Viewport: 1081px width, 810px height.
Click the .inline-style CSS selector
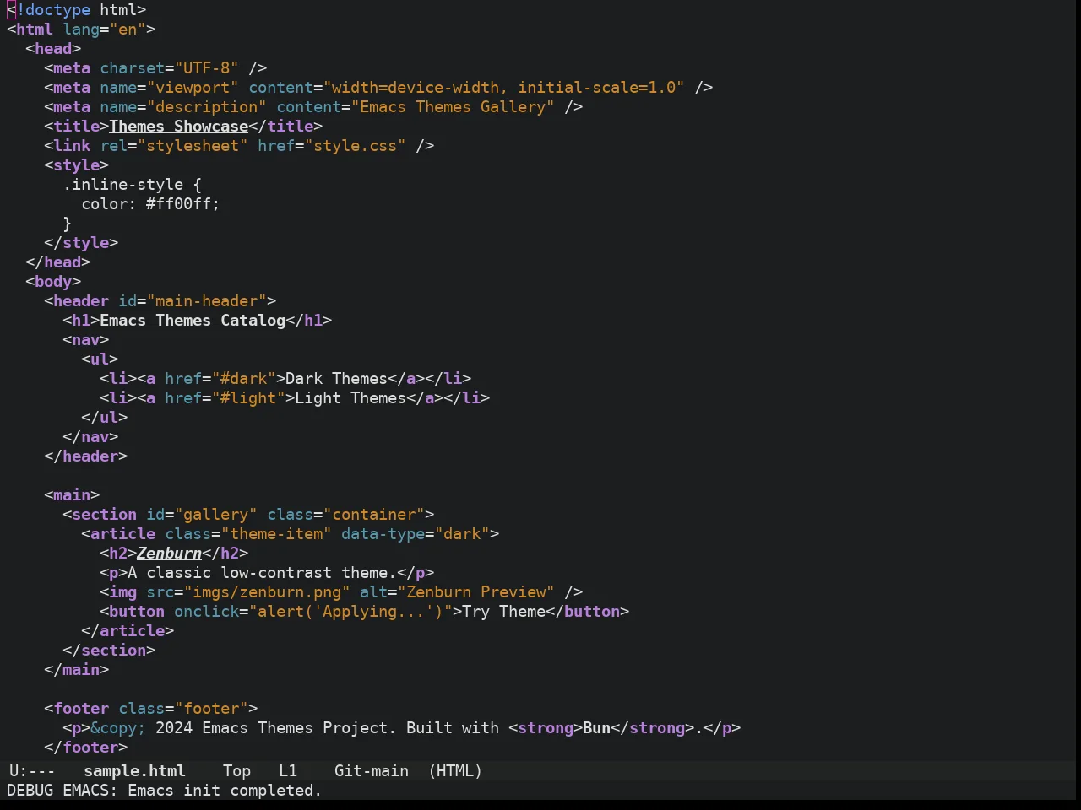coord(123,184)
